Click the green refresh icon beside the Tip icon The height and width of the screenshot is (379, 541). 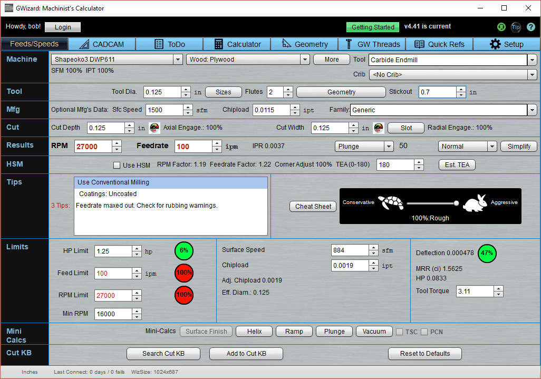(x=501, y=26)
